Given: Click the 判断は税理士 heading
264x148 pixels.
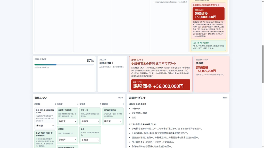Looking at the screenshot, I should click(x=106, y=63).
